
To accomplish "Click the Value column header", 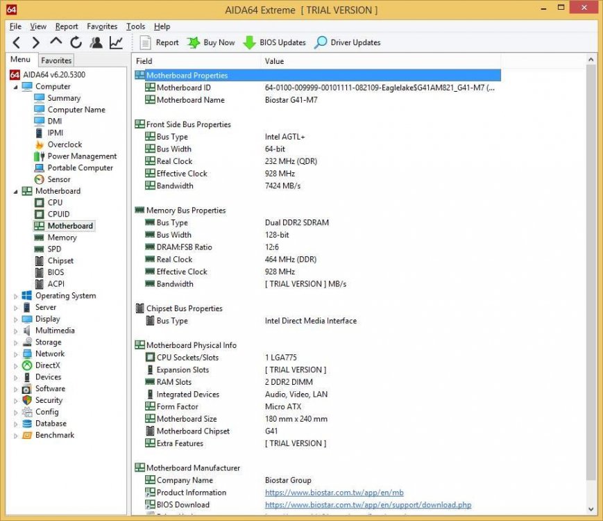I will 274,61.
